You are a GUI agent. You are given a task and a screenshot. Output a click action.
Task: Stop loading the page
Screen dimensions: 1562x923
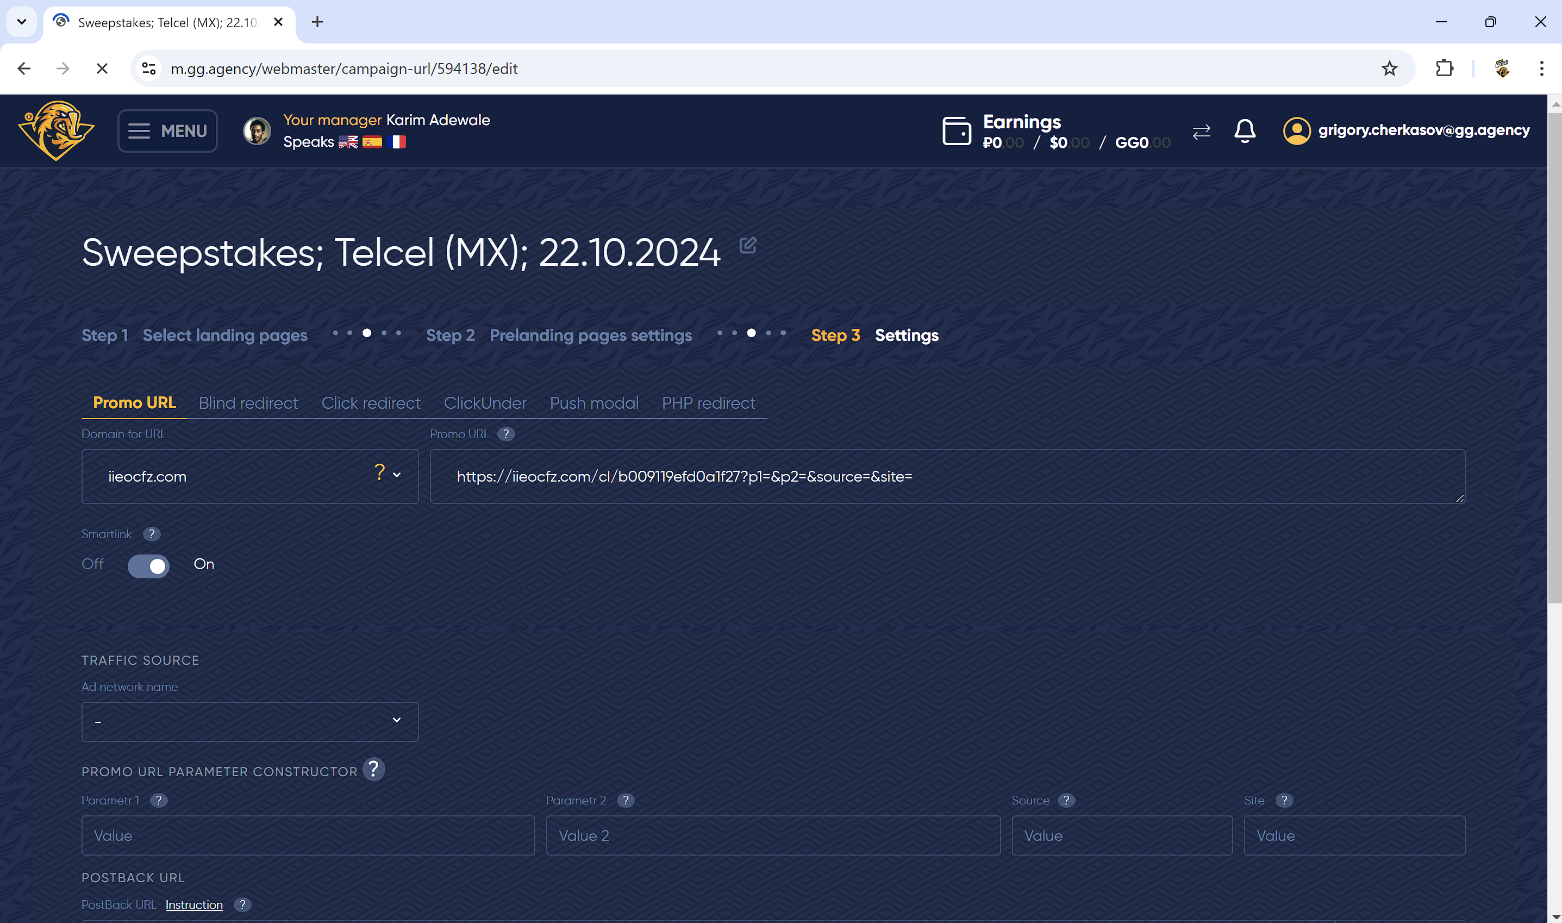(x=102, y=68)
